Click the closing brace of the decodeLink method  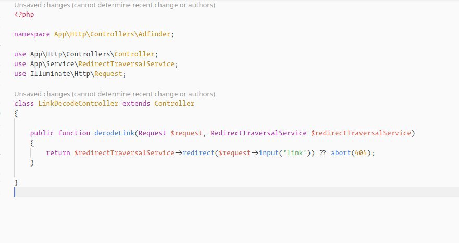point(32,163)
